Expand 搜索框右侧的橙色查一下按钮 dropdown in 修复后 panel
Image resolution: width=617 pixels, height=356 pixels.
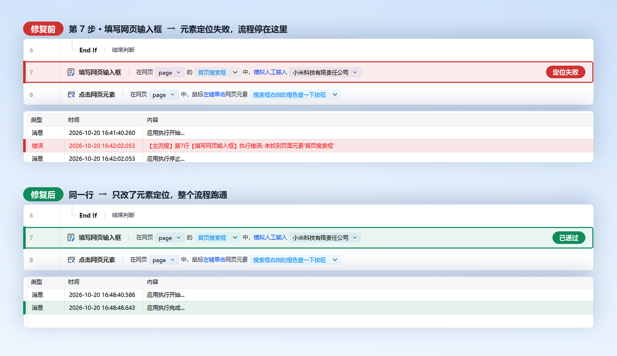pos(295,260)
